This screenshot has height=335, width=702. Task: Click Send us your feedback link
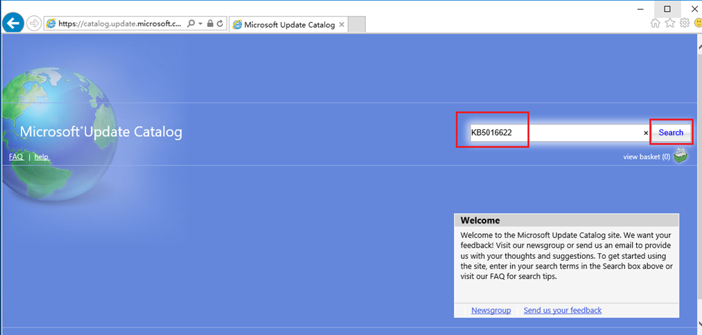[563, 310]
